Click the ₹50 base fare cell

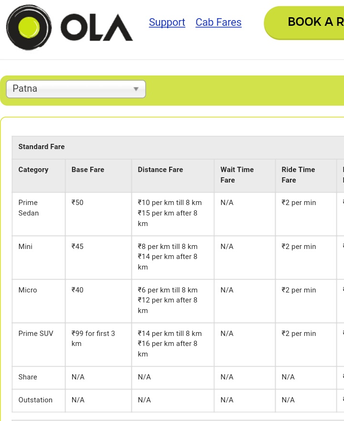click(78, 203)
